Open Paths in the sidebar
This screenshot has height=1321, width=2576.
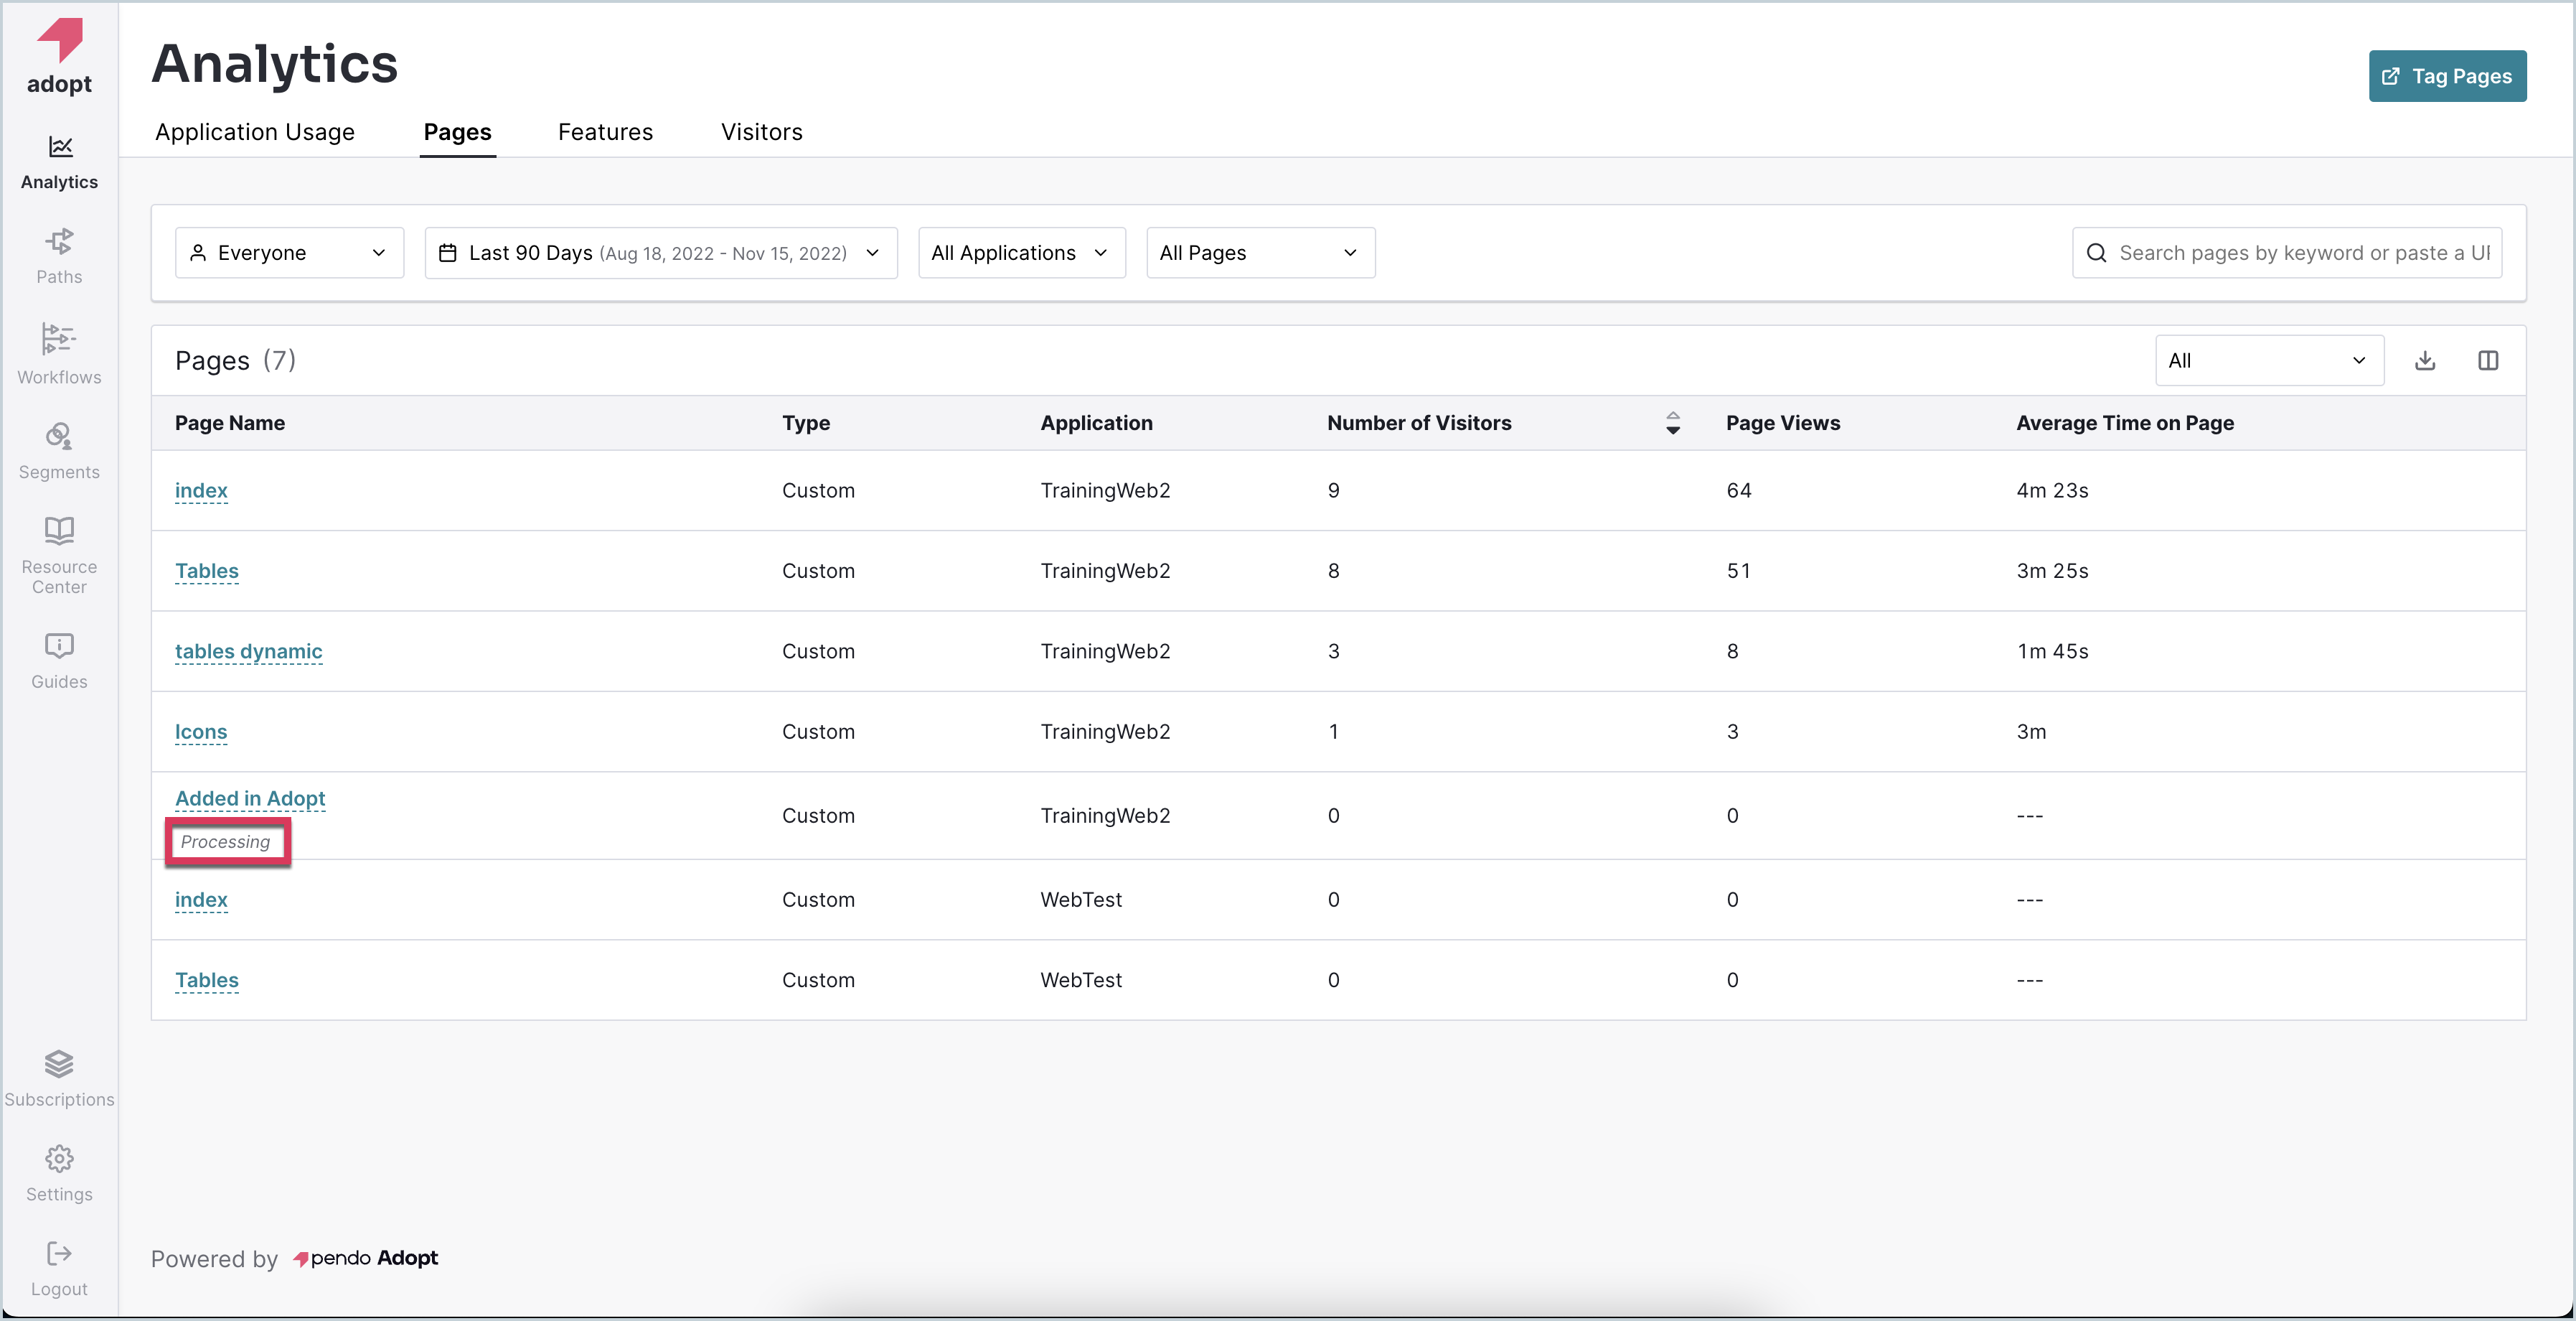pos(59,257)
